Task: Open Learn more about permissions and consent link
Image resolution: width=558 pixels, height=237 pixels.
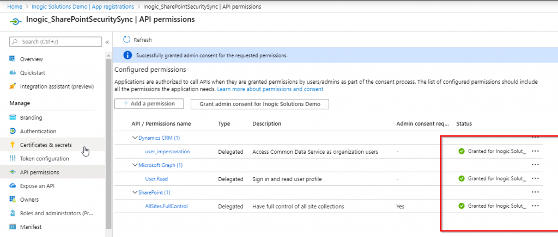Action: (x=270, y=89)
